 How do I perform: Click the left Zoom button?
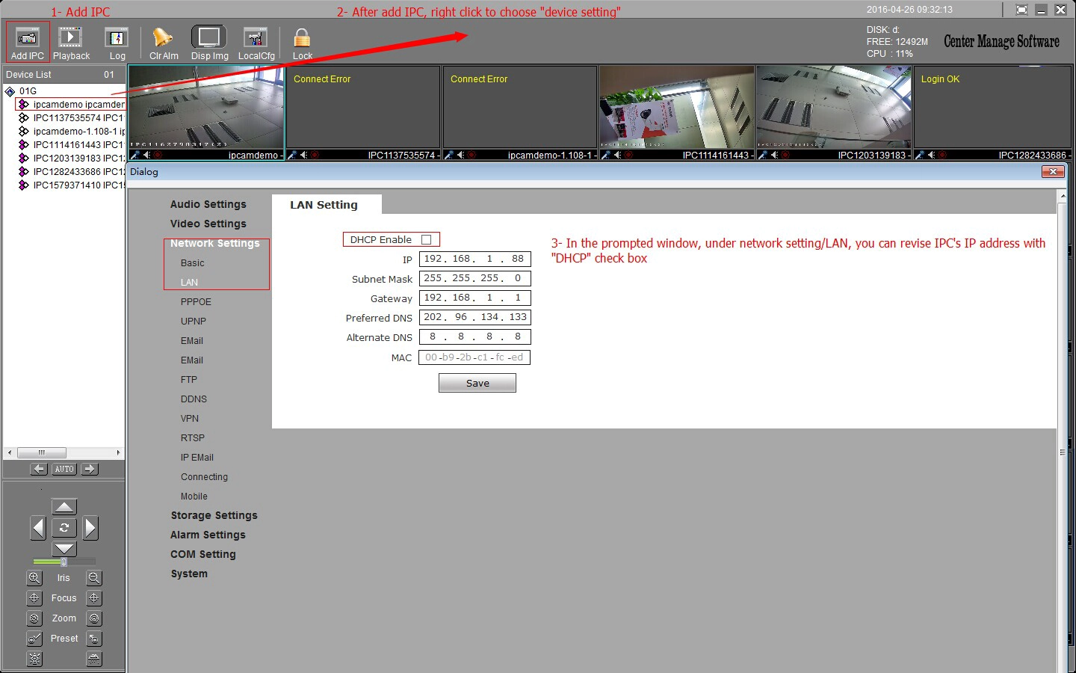tap(34, 618)
